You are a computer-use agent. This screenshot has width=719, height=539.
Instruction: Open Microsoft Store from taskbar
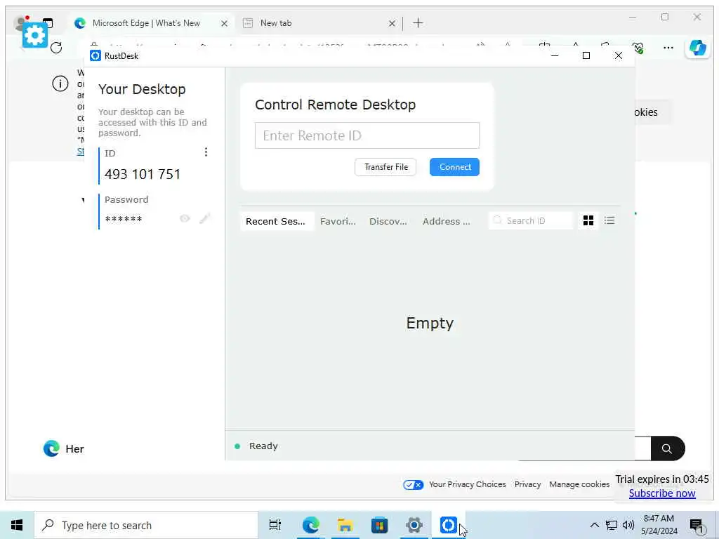pyautogui.click(x=379, y=525)
